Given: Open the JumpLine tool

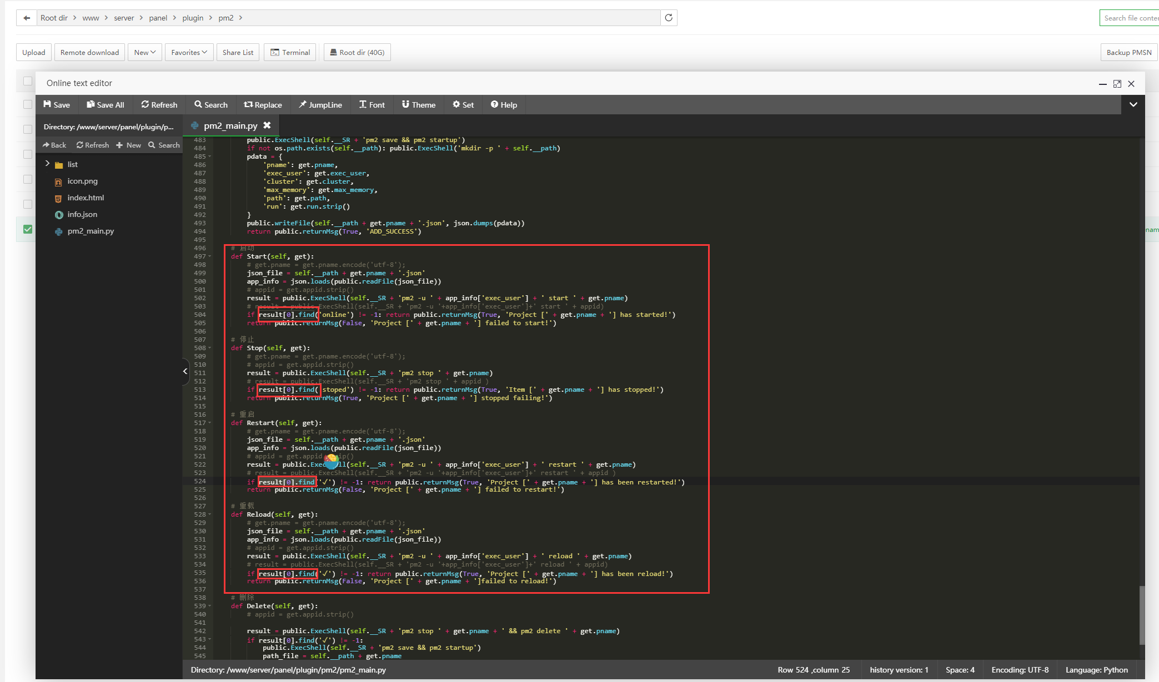Looking at the screenshot, I should (320, 104).
